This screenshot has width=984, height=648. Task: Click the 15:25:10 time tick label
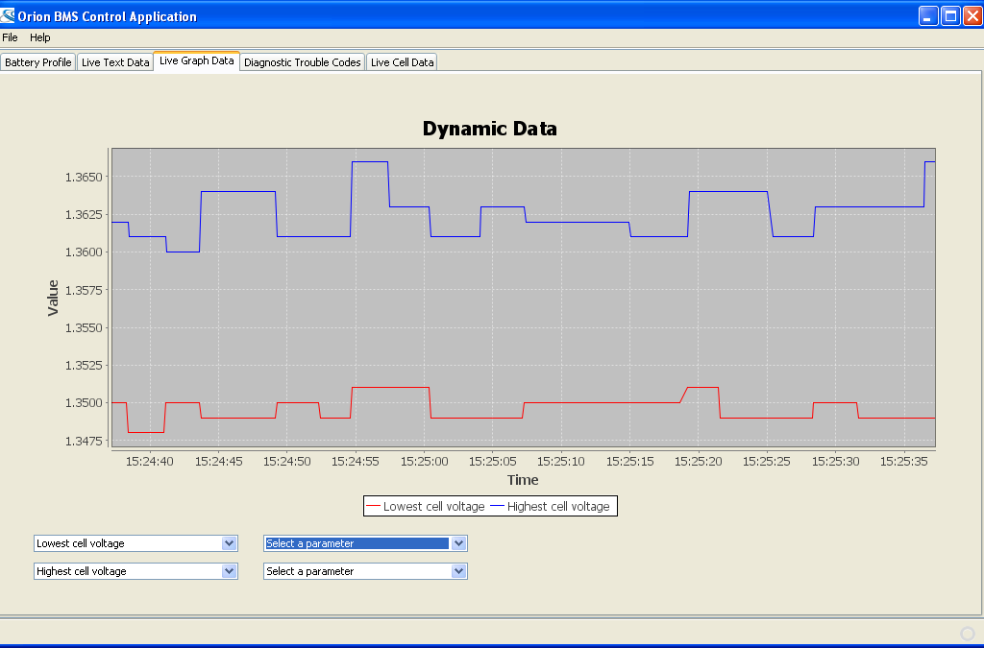click(561, 461)
